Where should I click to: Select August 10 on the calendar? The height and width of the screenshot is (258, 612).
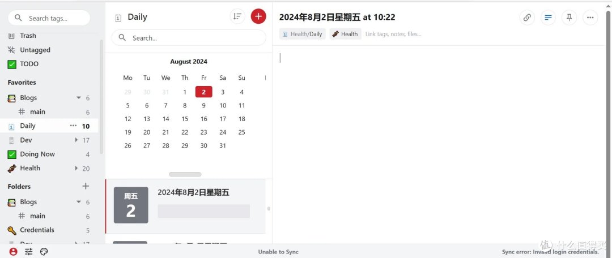click(x=223, y=105)
